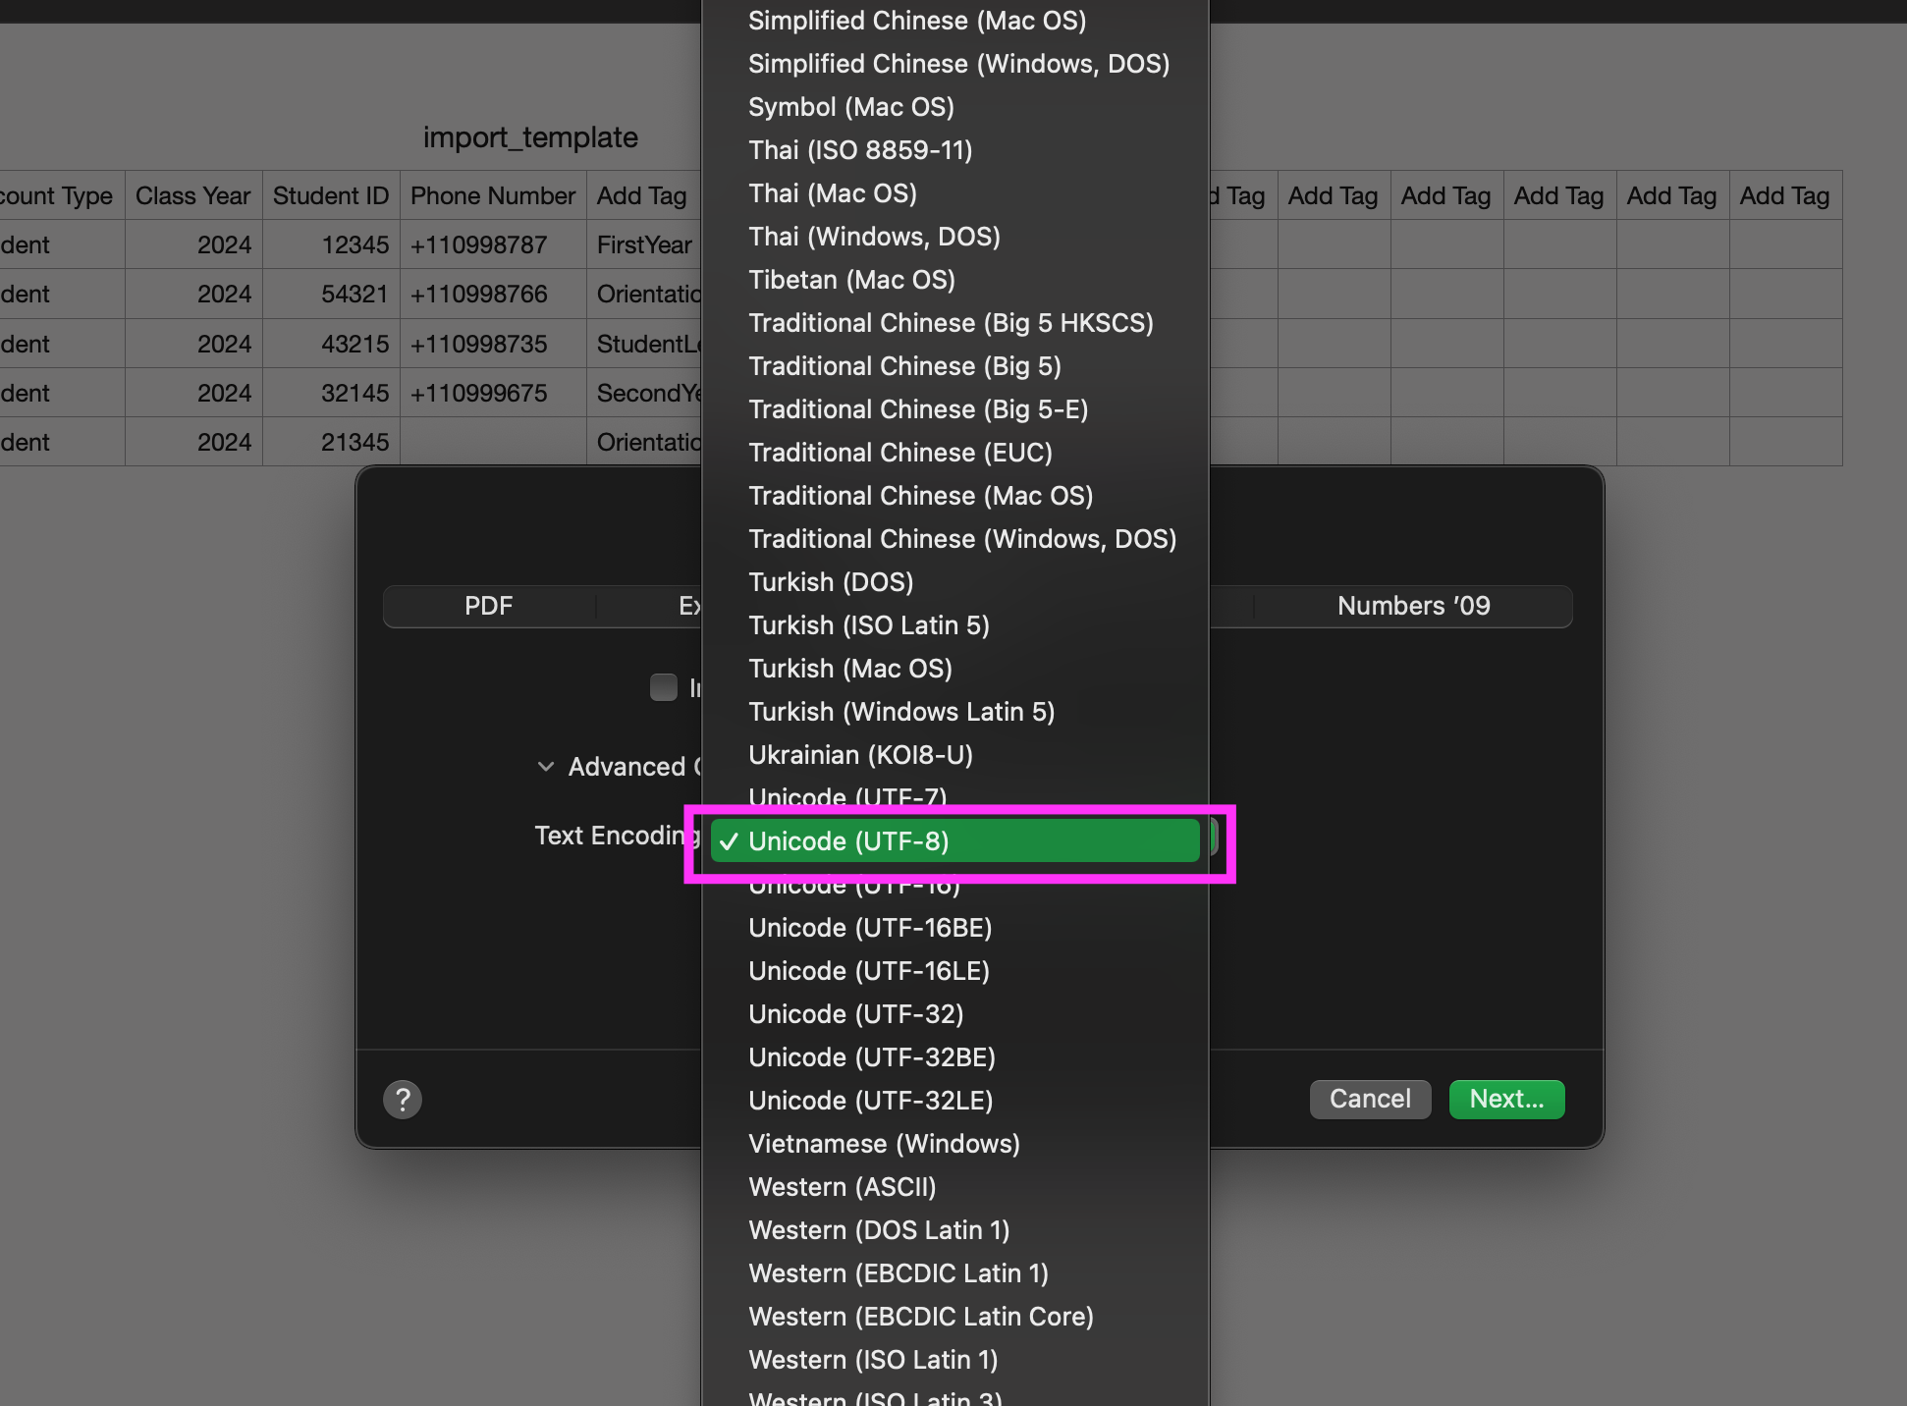Click the Cancel button
The image size is (1907, 1406).
(x=1370, y=1099)
